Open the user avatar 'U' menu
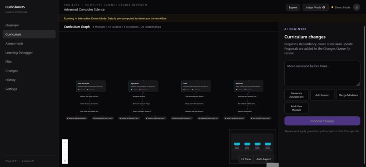366x167 pixels. (x=356, y=7)
